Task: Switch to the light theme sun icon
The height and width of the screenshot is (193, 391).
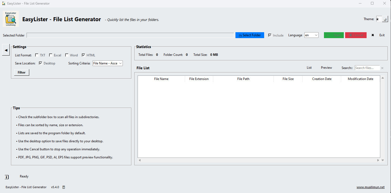Action: click(378, 19)
